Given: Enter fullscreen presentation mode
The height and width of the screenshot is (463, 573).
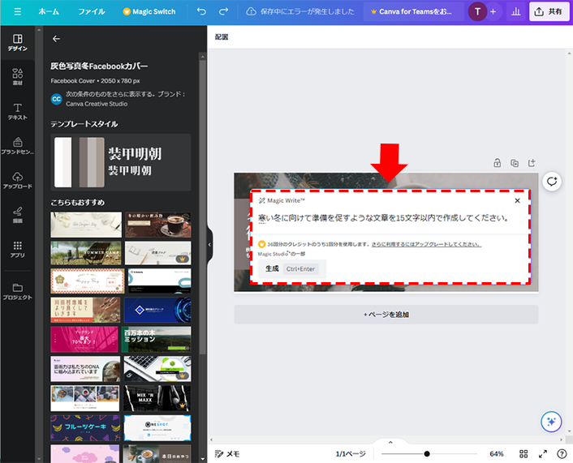Looking at the screenshot, I should coord(543,454).
